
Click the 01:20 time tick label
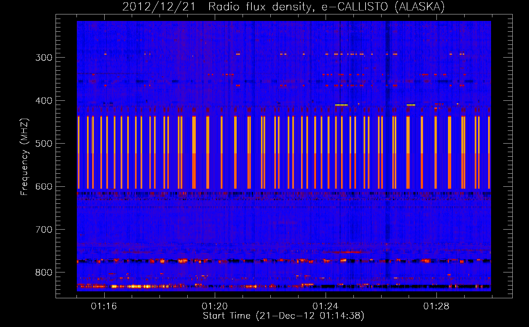(215, 306)
